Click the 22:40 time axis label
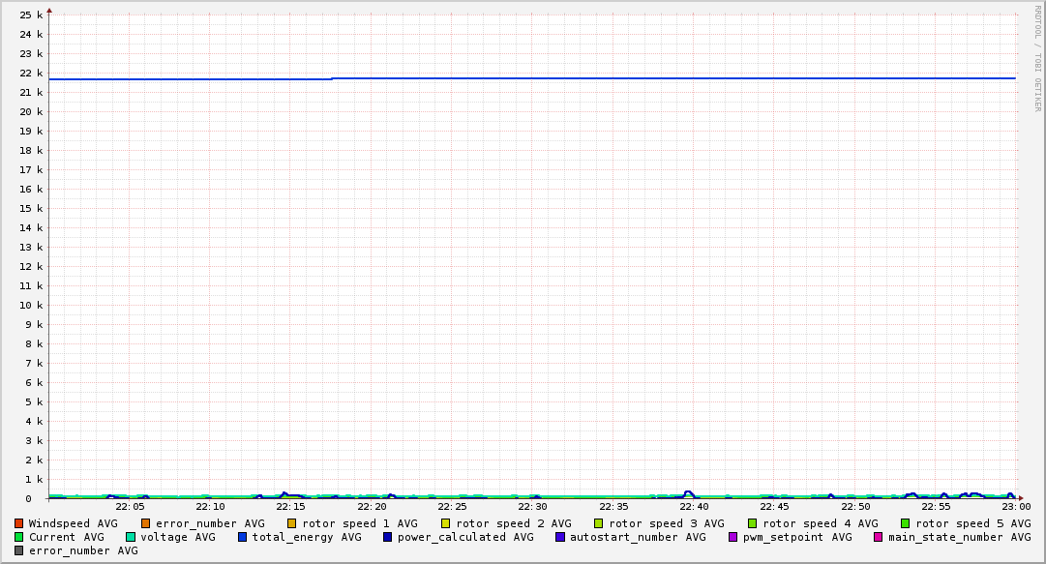This screenshot has width=1046, height=564. (694, 507)
